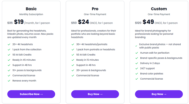Viewport: 189px width, 104px height.
Task: Click checkmark beside 24/7 support
Action: tap(137, 69)
